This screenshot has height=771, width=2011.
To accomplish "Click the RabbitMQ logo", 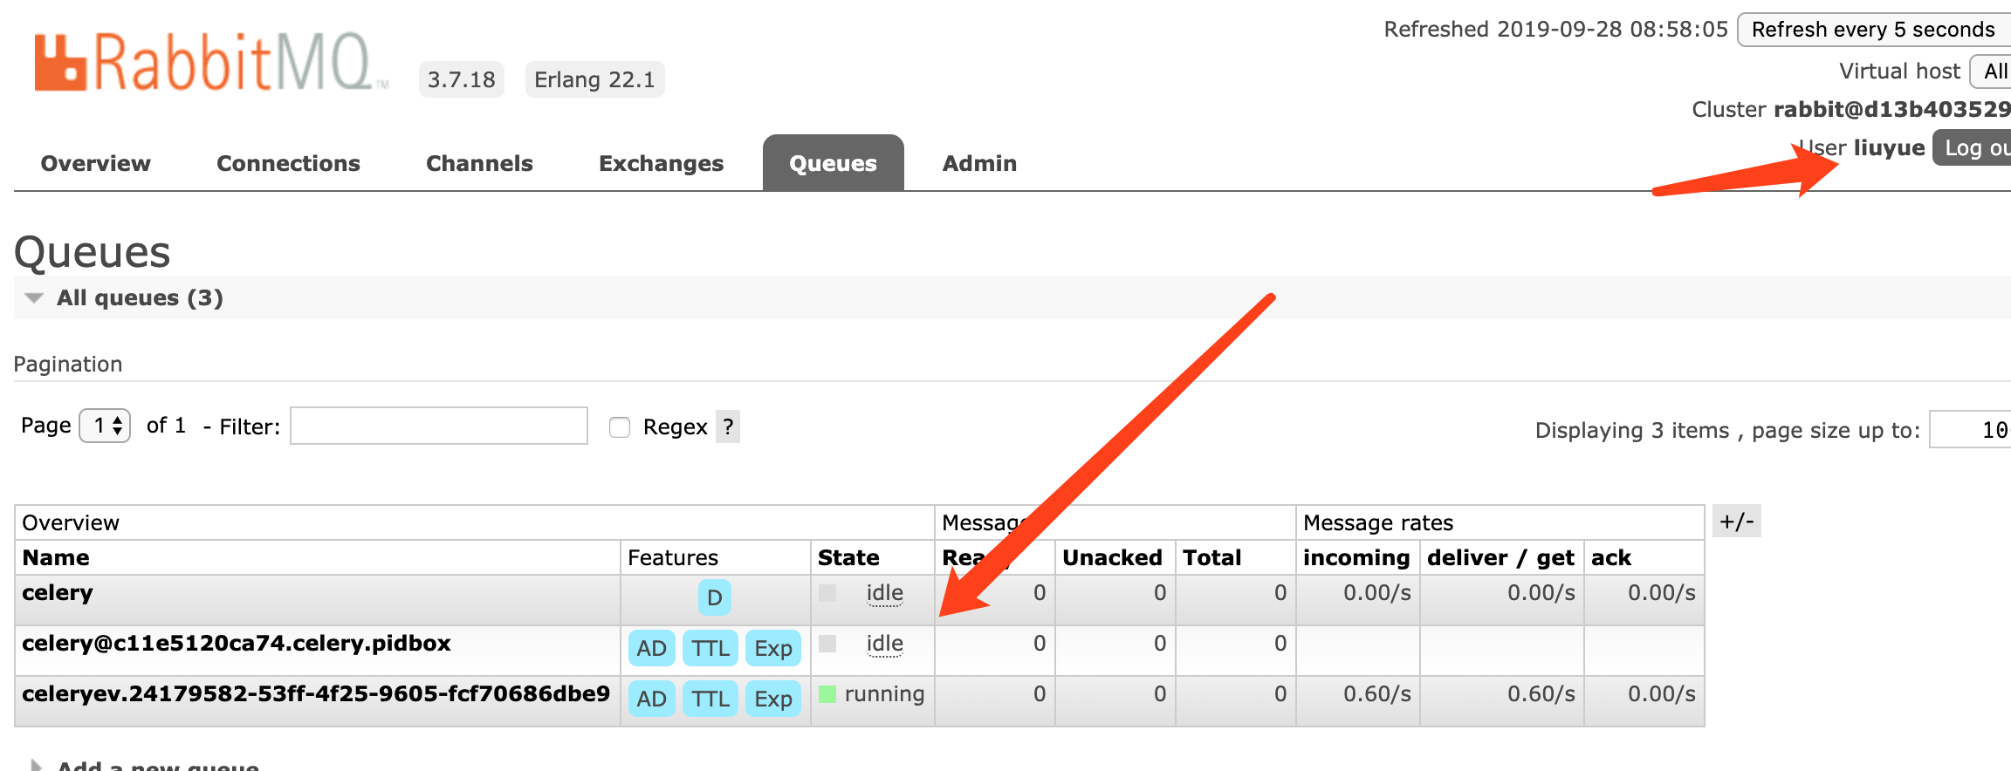I will pos(211,63).
